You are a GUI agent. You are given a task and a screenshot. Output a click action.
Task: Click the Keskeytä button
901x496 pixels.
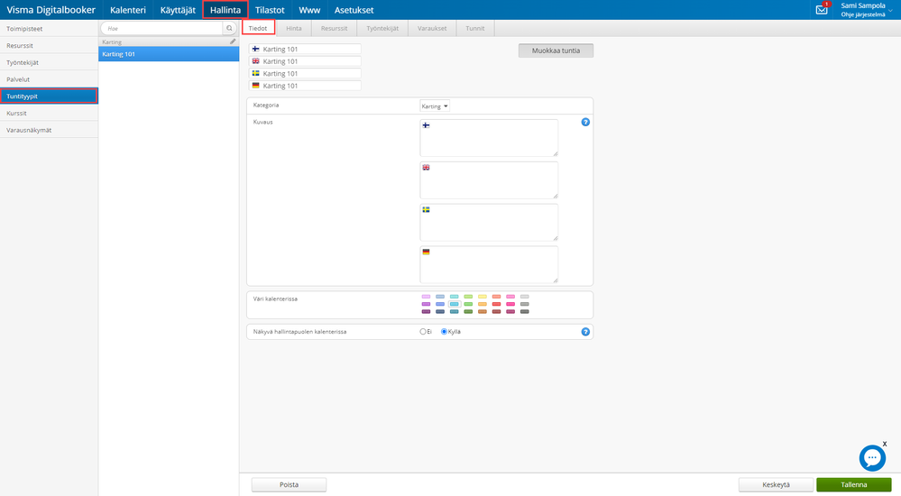click(776, 484)
